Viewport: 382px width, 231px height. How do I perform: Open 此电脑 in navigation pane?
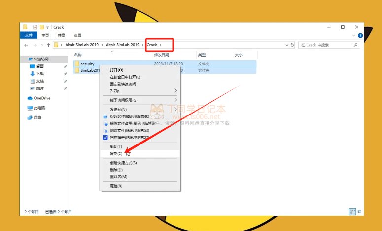tap(39, 108)
